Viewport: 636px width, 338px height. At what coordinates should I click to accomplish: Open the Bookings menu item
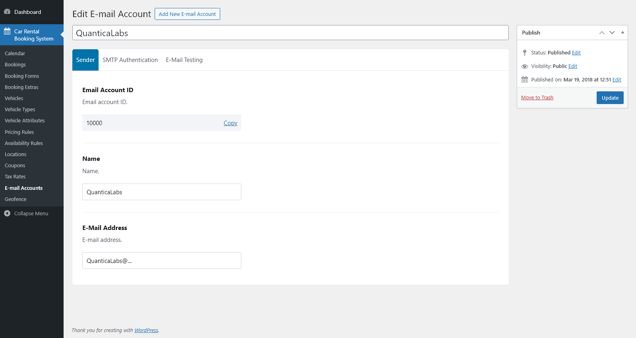(15, 65)
